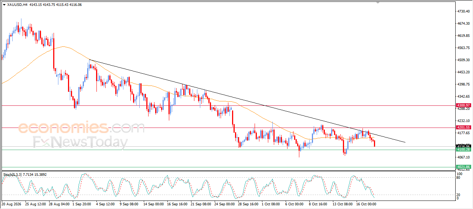The height and width of the screenshot is (209, 473).
Task: Click the 4563.75 price scale label
Action: (463, 48)
